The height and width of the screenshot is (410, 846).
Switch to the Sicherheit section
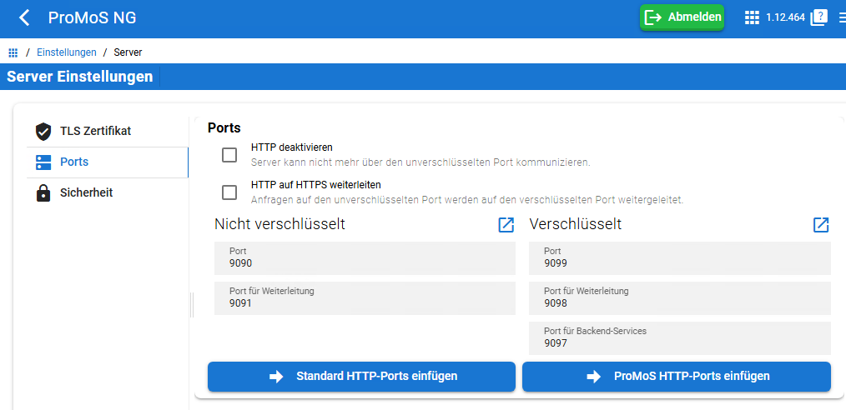[108, 192]
